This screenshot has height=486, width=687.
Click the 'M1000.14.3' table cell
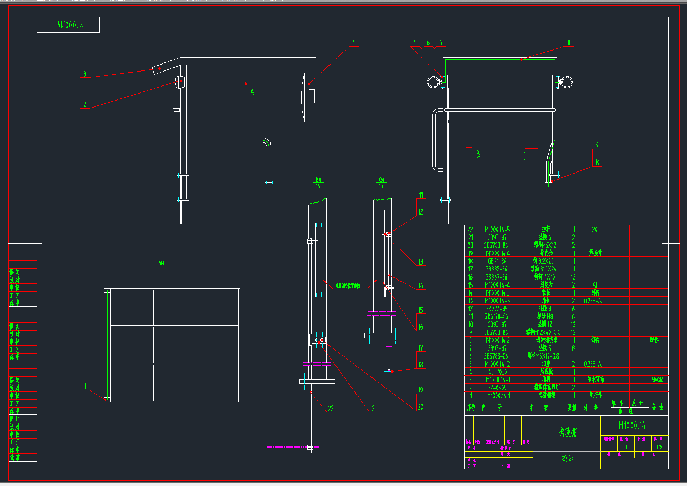point(497,293)
